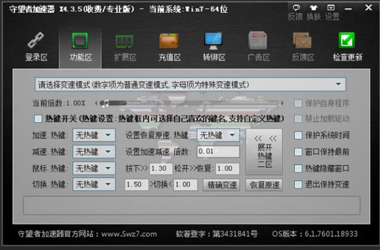The height and width of the screenshot is (250, 380).
Task: Click the focused switch field 1.00
Action: click(x=186, y=185)
